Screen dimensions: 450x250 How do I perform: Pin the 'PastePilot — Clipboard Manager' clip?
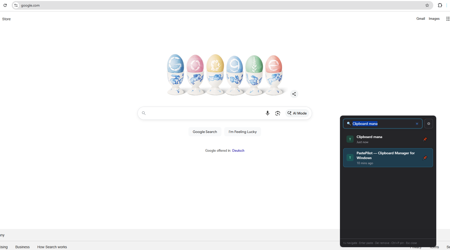click(x=425, y=158)
